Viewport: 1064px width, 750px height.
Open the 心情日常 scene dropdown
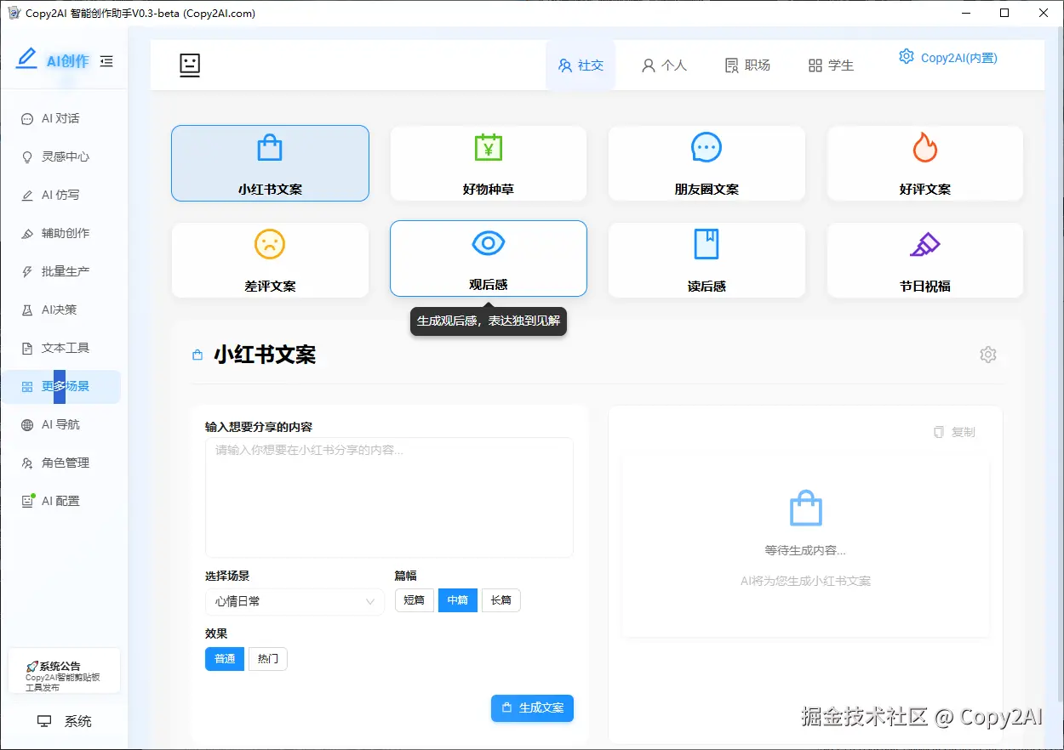click(295, 601)
